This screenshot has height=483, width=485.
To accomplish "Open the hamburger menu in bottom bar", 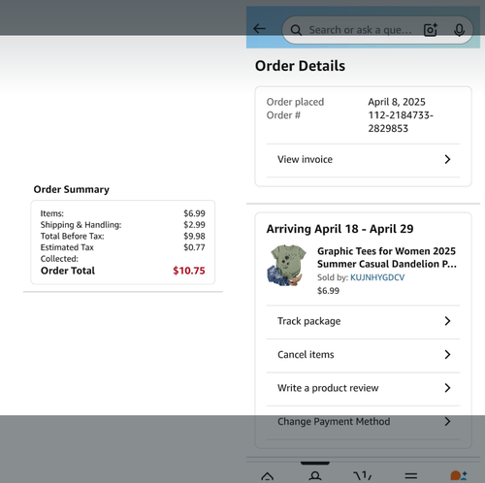I will click(411, 475).
